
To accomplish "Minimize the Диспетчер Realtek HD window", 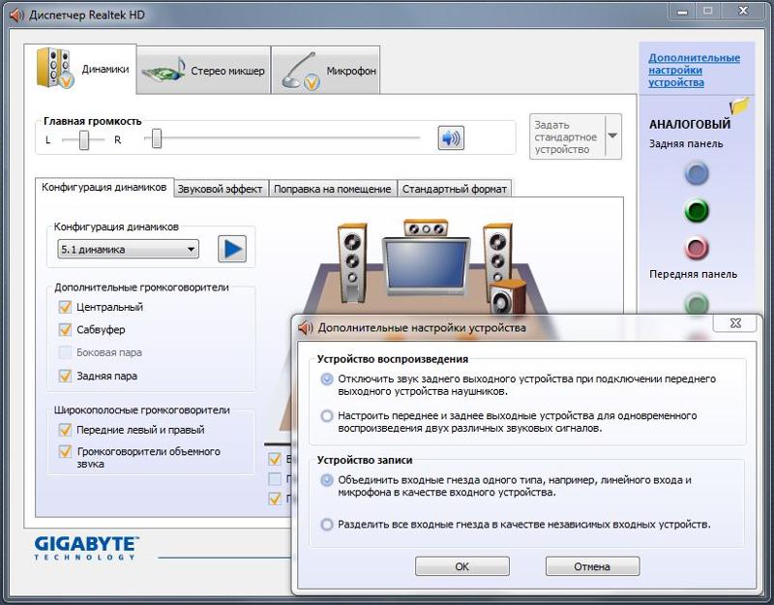I will 682,11.
